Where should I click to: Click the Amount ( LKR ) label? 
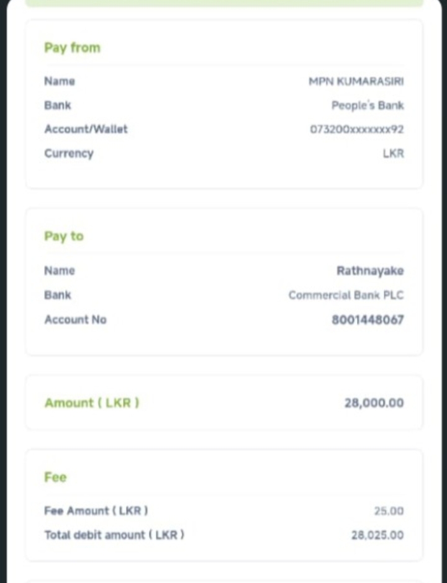click(92, 403)
